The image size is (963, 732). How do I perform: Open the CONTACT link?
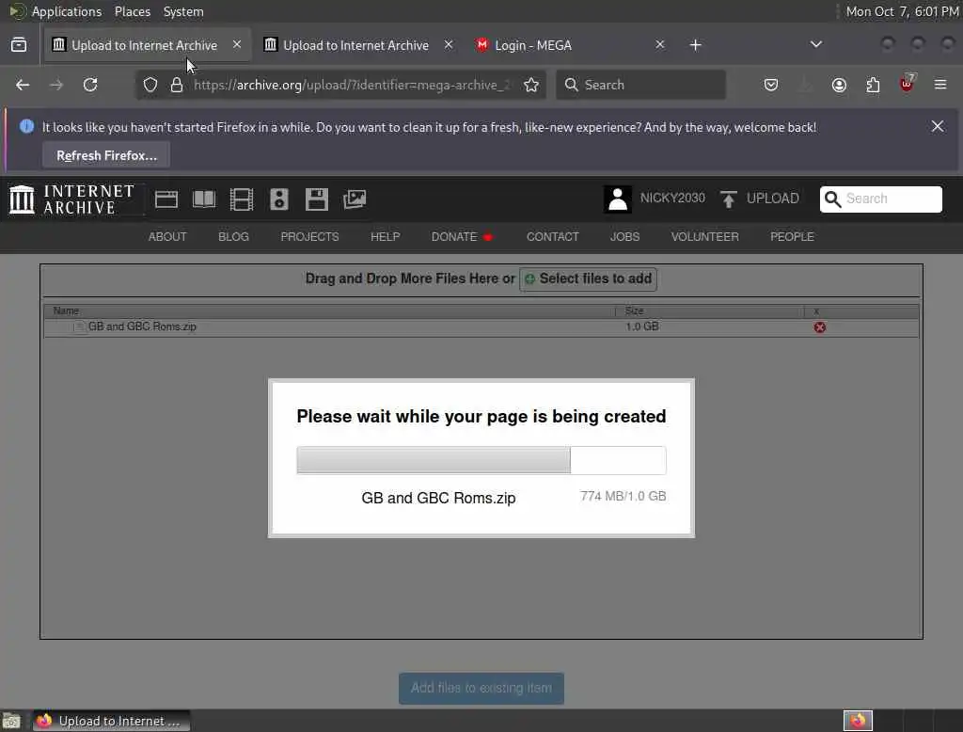point(552,236)
